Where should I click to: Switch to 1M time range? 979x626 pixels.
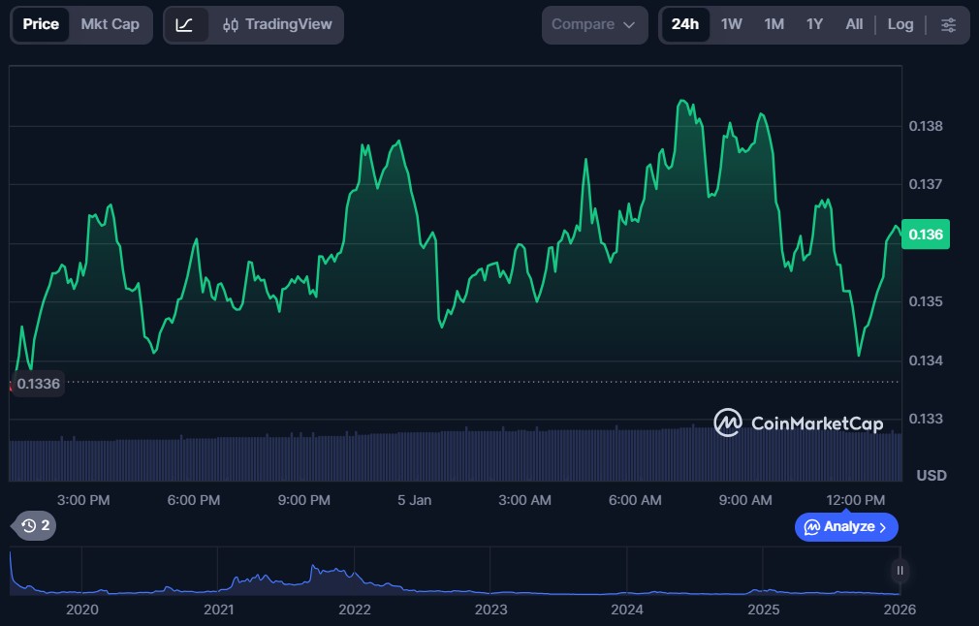[774, 24]
